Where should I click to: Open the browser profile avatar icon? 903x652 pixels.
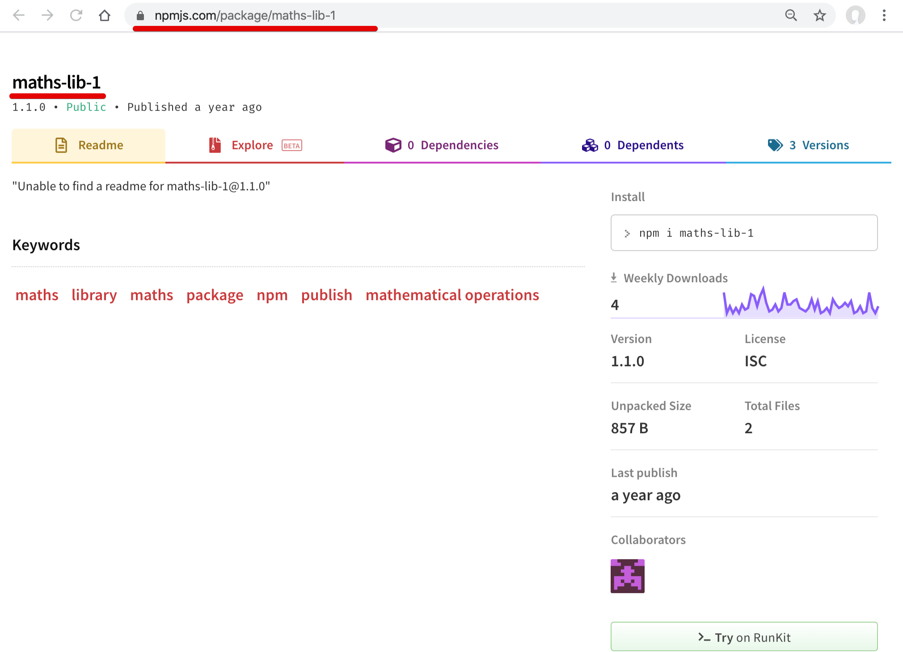click(855, 16)
